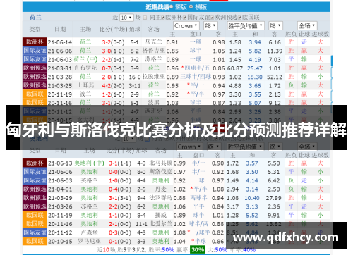Open the Crown bookmaker dropdown in 荷兰 table
The width and height of the screenshot is (353, 255).
186,25
